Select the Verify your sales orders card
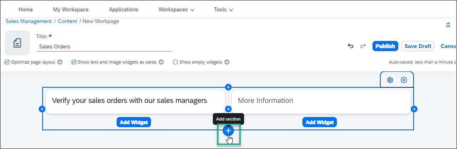 tap(135, 102)
